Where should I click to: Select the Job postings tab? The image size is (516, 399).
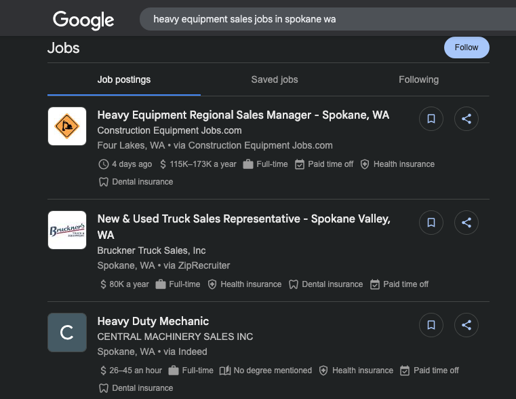point(124,79)
